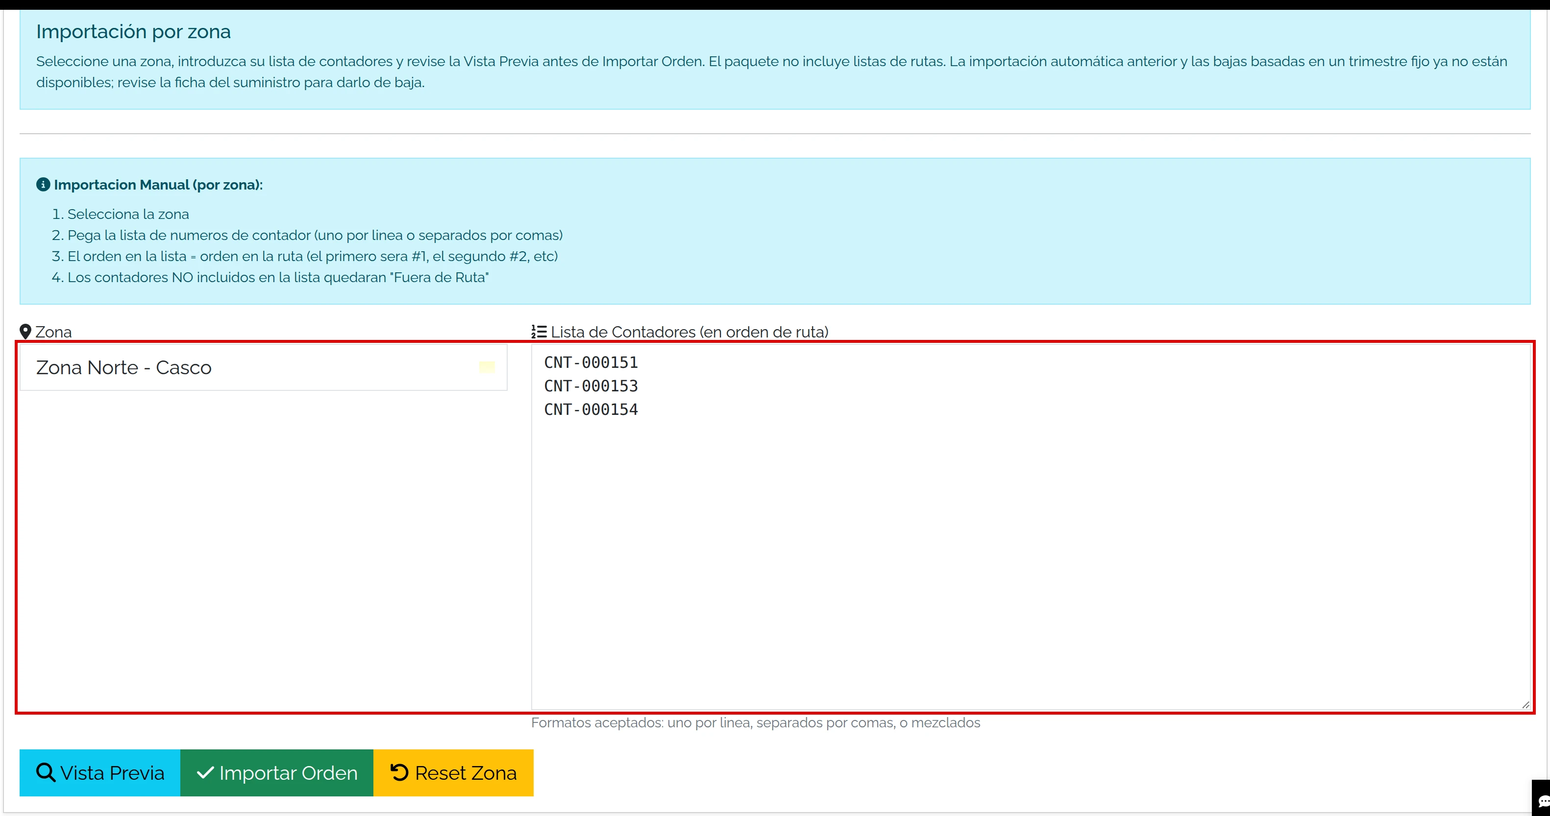This screenshot has width=1550, height=816.
Task: Click the Vista Previa button
Action: point(100,773)
